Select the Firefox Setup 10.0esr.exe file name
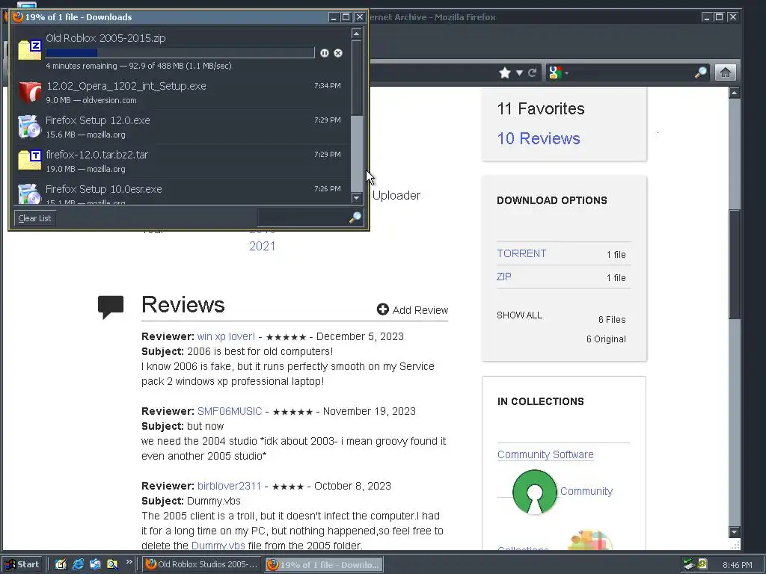This screenshot has height=574, width=766. pos(103,189)
